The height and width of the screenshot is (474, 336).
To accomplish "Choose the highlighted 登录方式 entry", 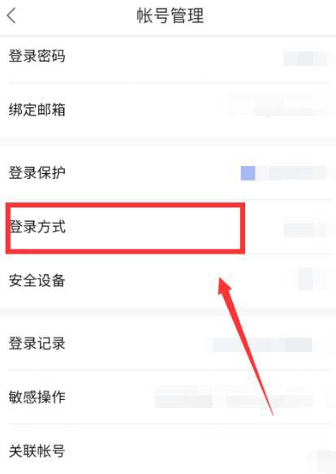I will point(125,228).
